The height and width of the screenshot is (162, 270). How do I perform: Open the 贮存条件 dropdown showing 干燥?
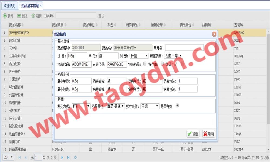click(x=150, y=106)
